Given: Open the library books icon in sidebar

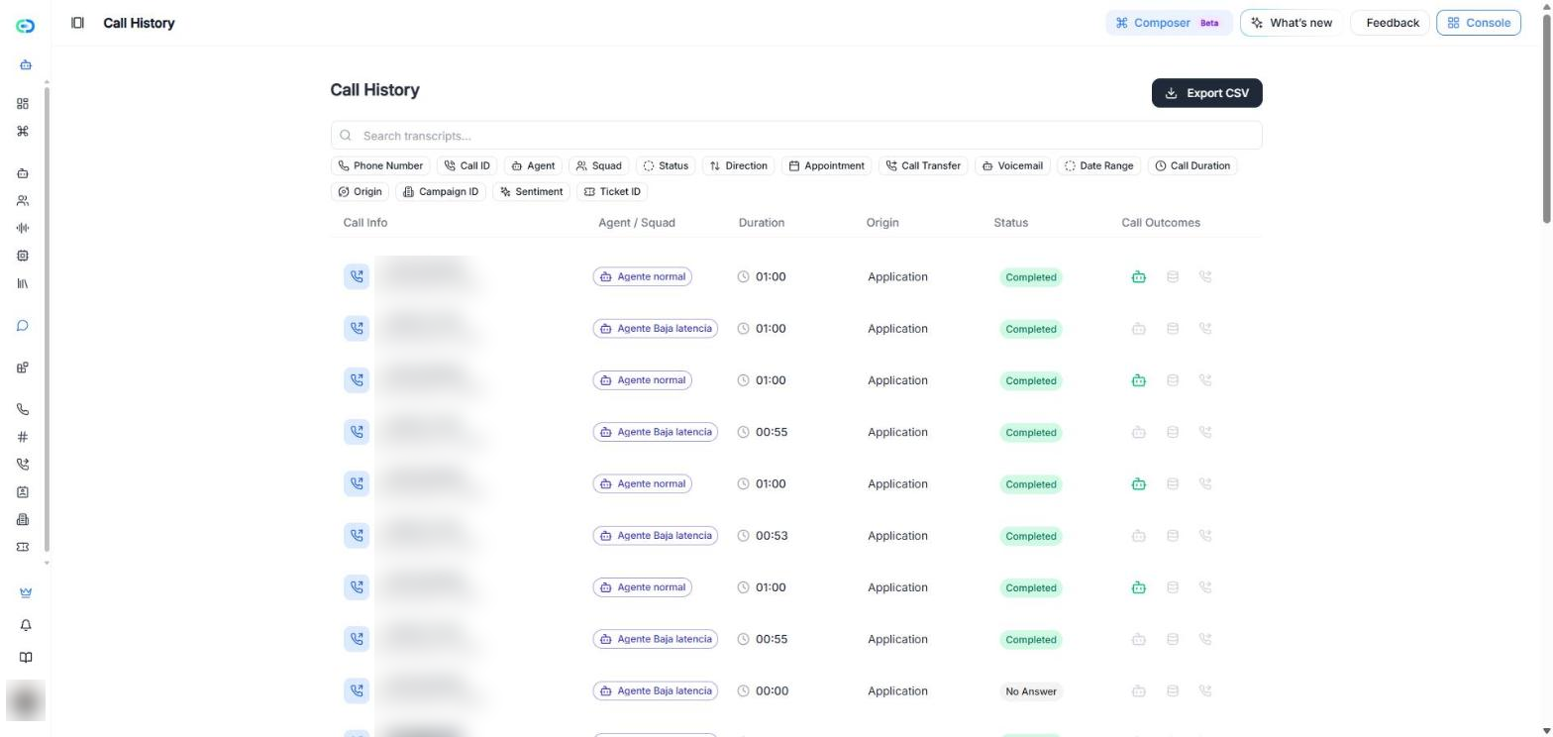Looking at the screenshot, I should [x=23, y=284].
